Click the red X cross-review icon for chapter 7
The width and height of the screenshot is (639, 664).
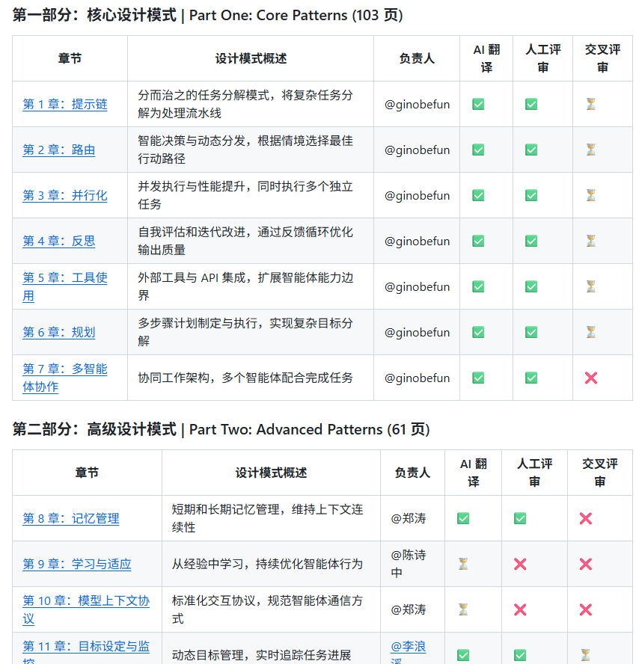tap(590, 378)
